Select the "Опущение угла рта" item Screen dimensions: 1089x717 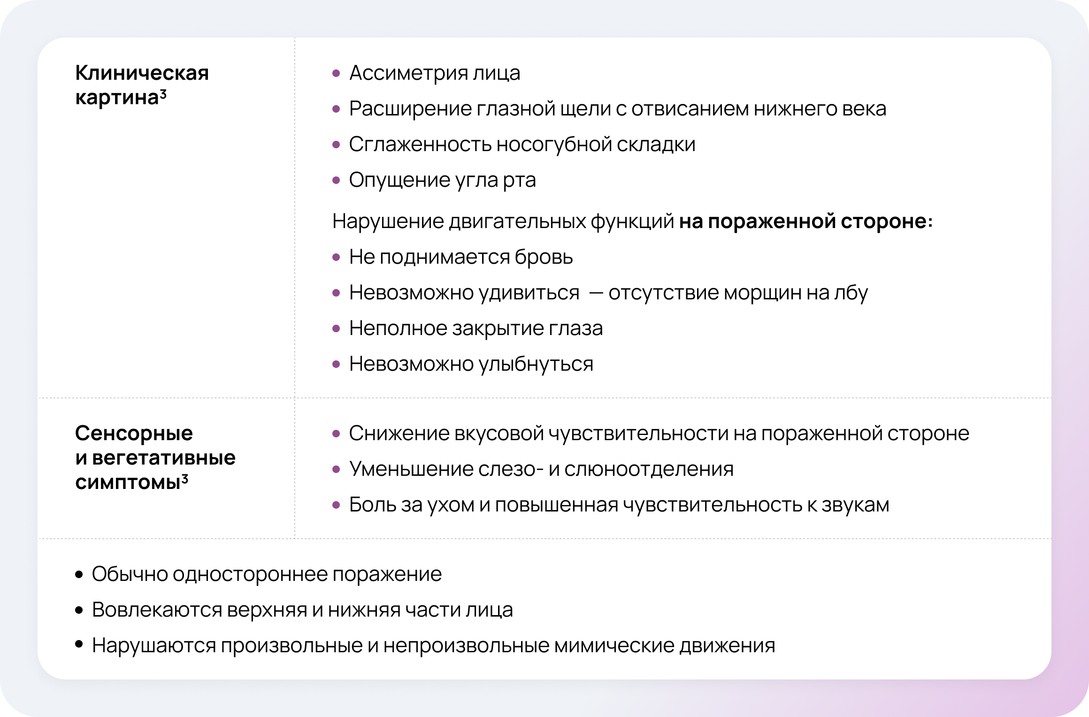[x=442, y=180]
